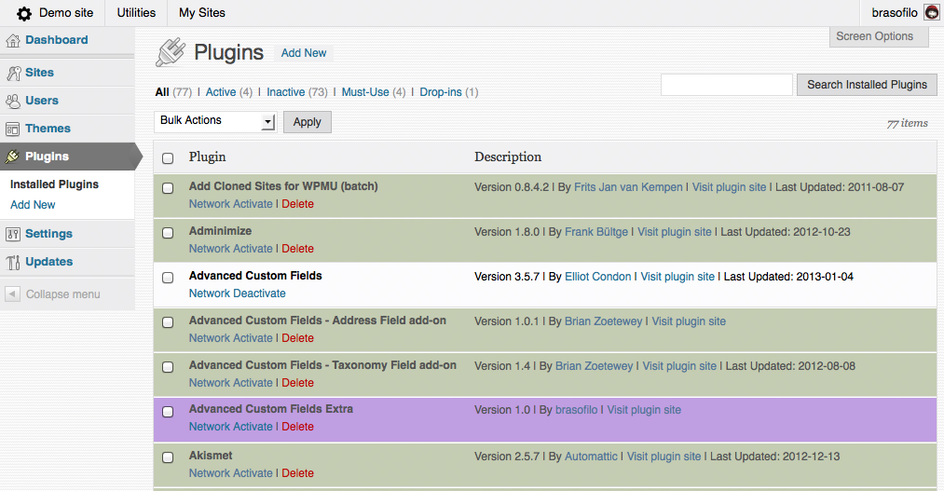Click the Description column header
Image resolution: width=944 pixels, height=491 pixels.
tap(508, 157)
